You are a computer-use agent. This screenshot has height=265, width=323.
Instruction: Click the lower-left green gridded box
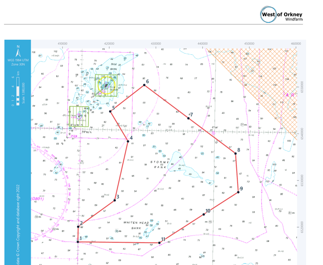click(x=79, y=117)
